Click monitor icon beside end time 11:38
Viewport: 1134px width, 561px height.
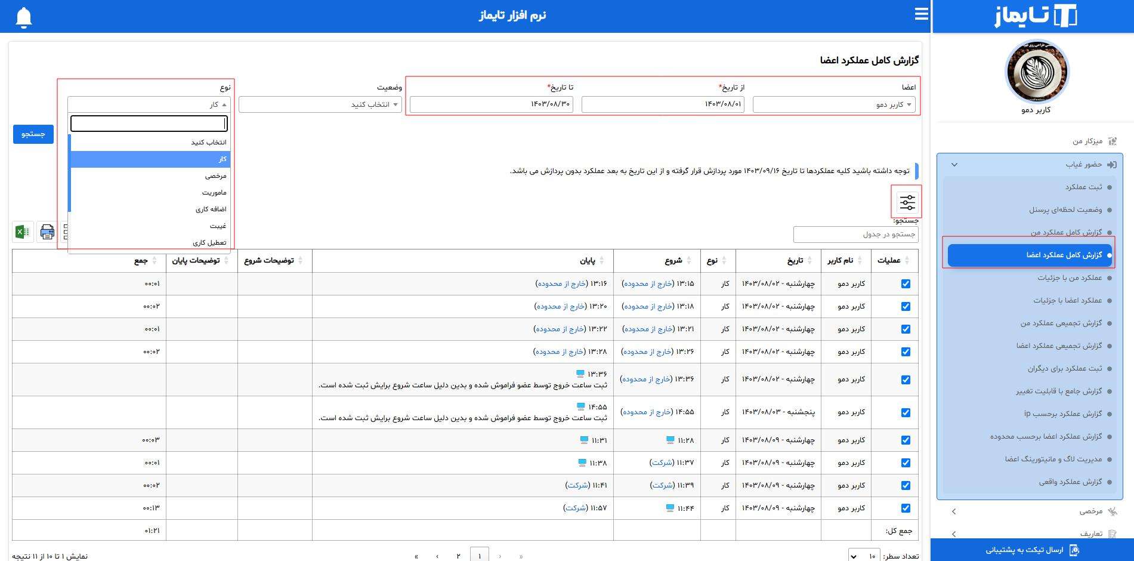582,463
